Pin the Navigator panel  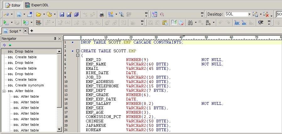[x=55, y=39]
